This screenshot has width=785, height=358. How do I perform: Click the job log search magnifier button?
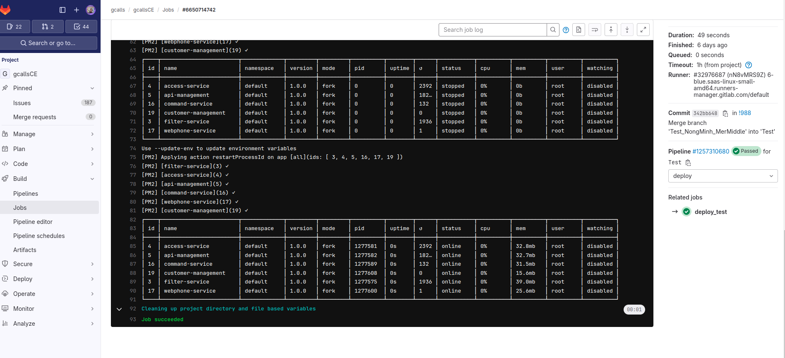tap(553, 30)
